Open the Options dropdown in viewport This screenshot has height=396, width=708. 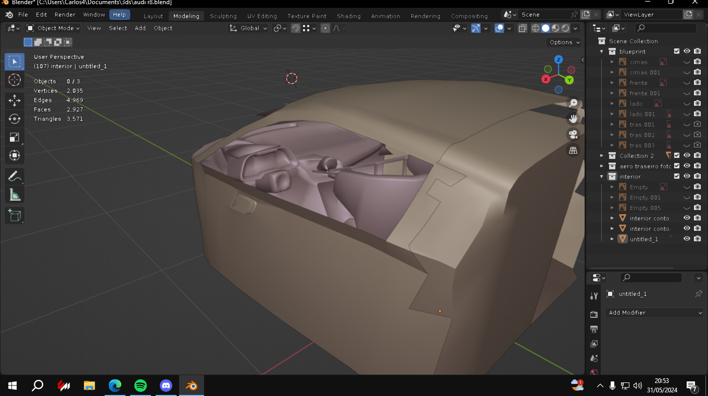[x=564, y=42]
